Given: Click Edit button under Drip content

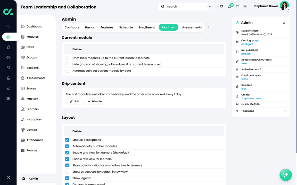Looking at the screenshot, I should [74, 101].
